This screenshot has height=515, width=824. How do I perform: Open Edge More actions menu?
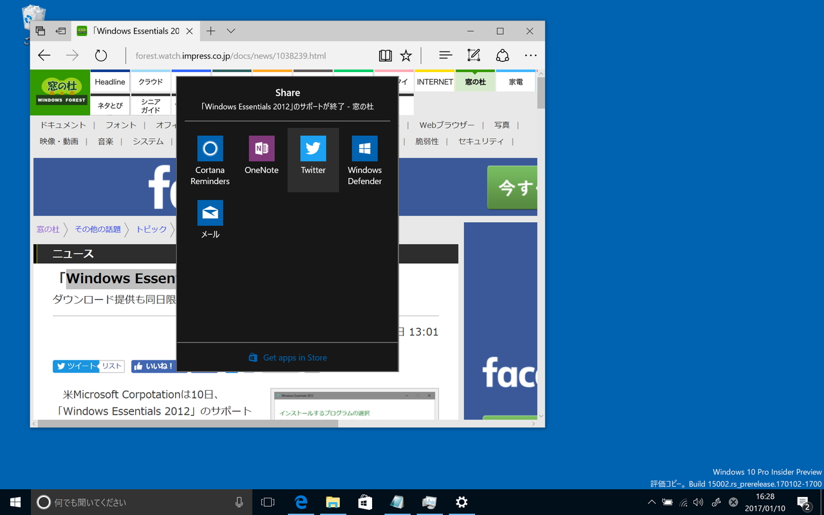pyautogui.click(x=530, y=55)
